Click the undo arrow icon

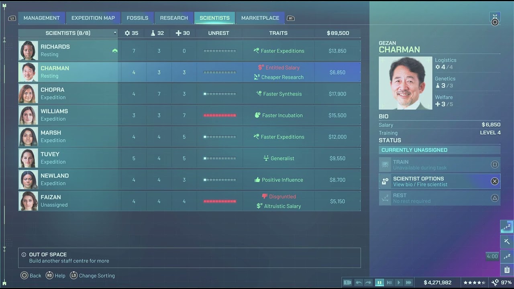[x=359, y=283]
